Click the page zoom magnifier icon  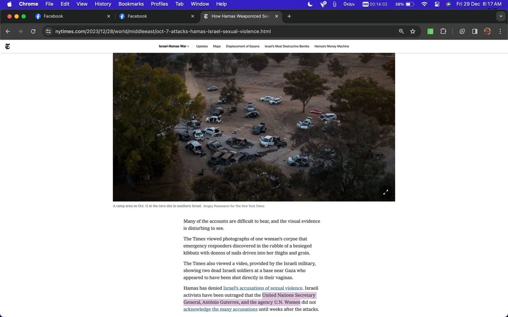pos(401,31)
